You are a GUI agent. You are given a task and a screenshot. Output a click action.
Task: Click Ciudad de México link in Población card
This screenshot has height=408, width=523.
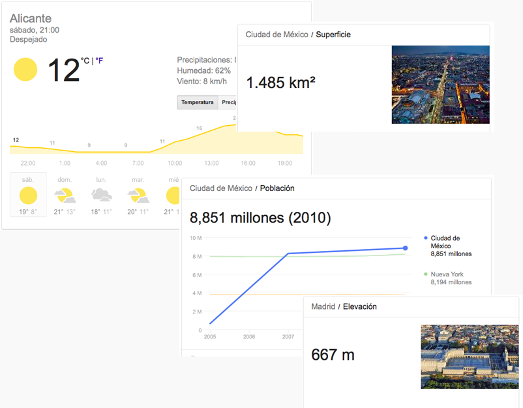(x=220, y=188)
